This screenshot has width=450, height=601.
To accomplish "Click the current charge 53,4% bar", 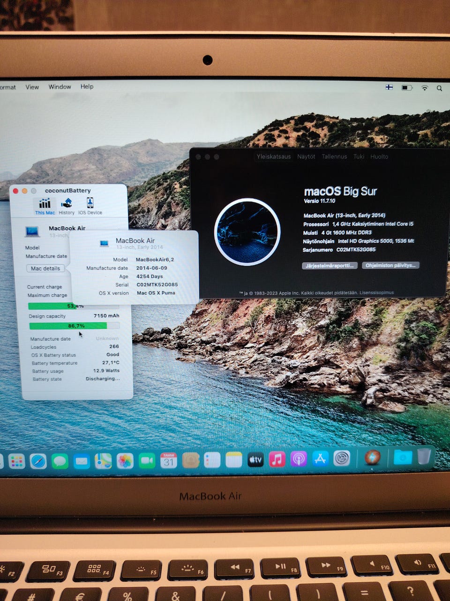I will [x=74, y=306].
